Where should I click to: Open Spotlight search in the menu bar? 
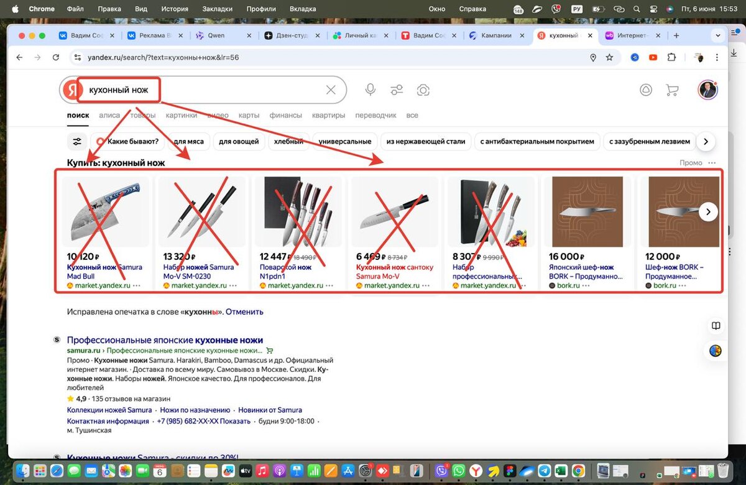click(636, 9)
